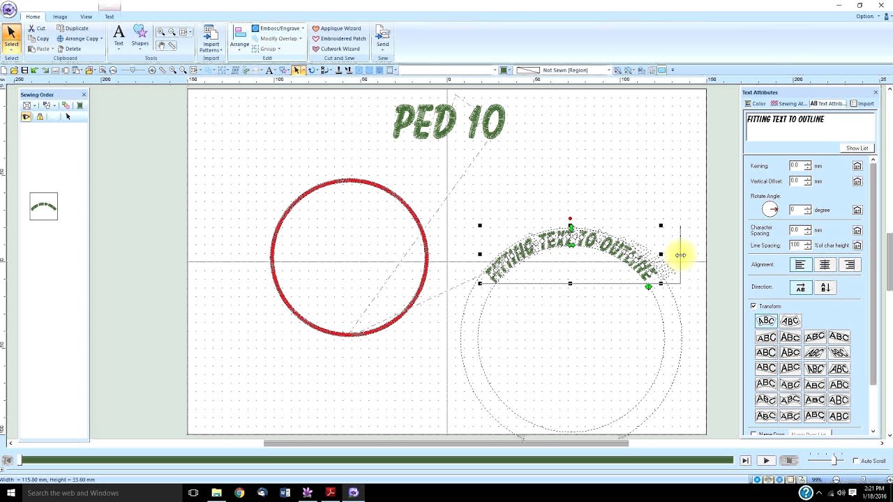The image size is (893, 502).
Task: Open the Shapes tool
Action: (140, 36)
